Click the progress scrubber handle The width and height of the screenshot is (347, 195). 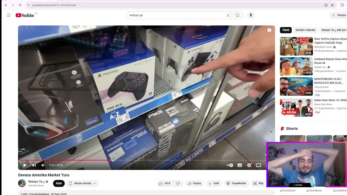coord(108,160)
